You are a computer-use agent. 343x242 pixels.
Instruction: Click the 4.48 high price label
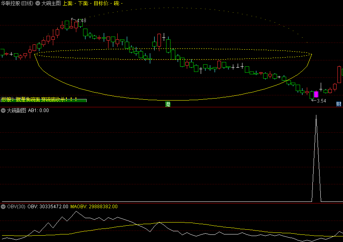[81, 21]
